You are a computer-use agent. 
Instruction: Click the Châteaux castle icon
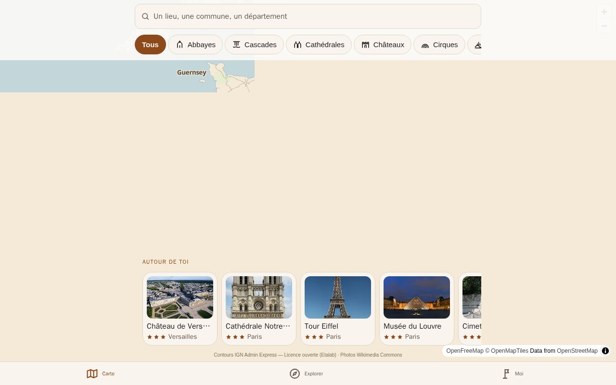pos(366,45)
